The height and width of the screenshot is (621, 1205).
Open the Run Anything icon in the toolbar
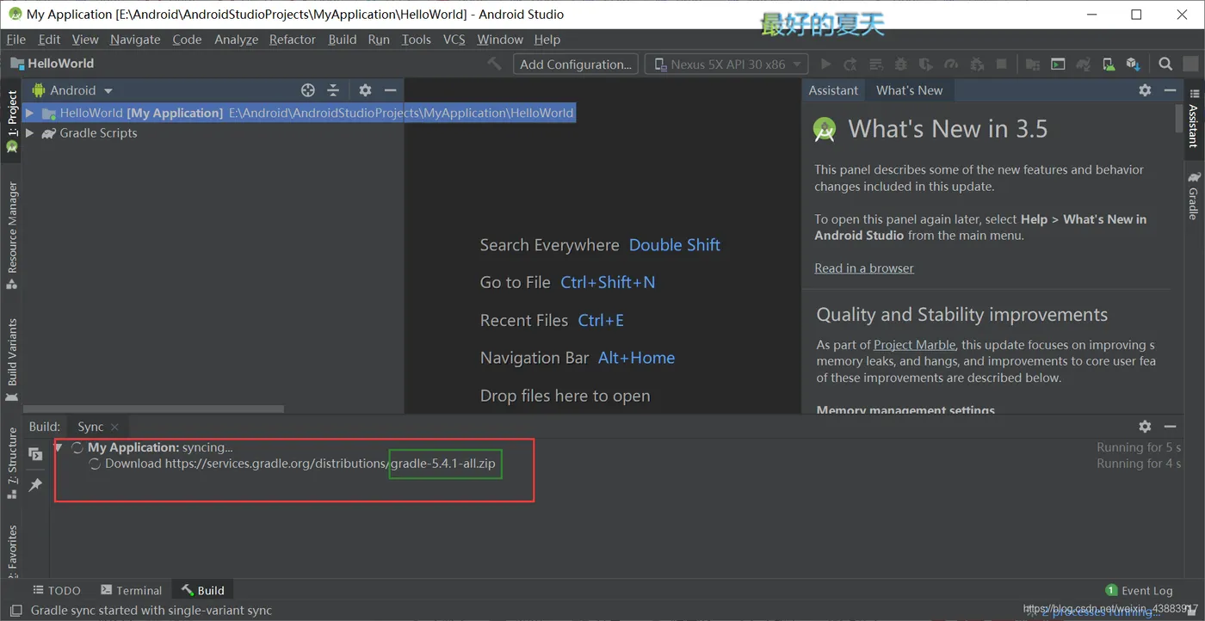point(1058,64)
